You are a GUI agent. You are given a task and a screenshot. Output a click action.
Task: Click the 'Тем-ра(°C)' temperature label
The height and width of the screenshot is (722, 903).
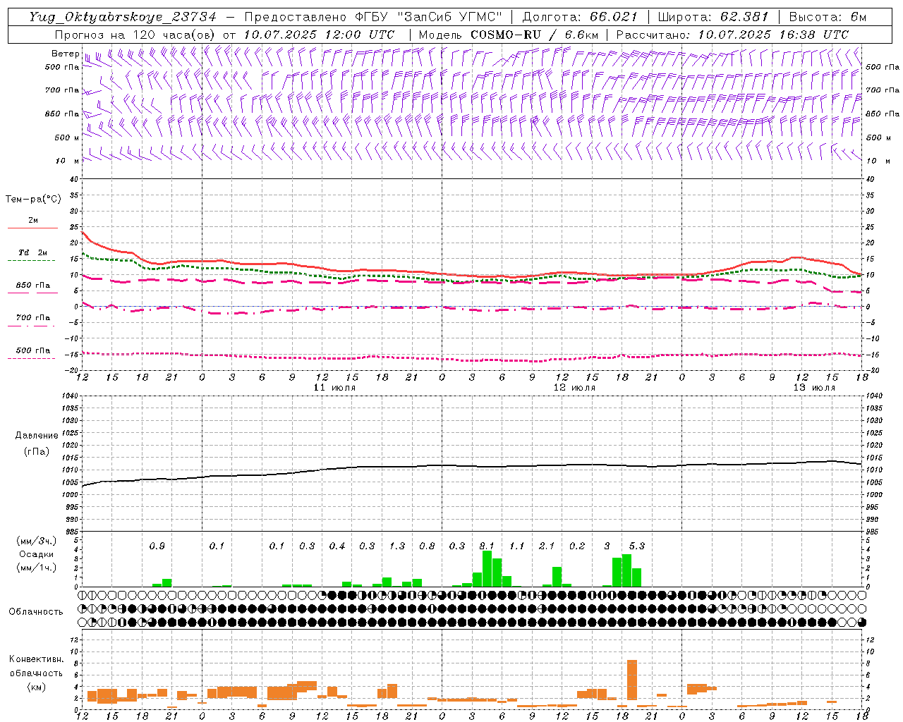[x=33, y=200]
